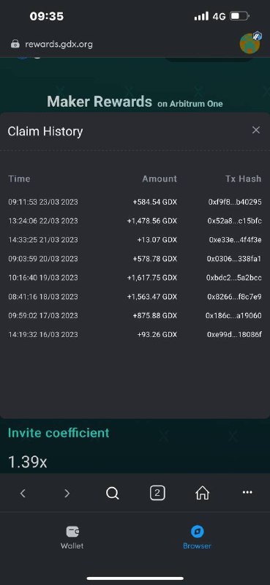270x585 pixels.
Task: Tap the browser forward arrow
Action: (67, 493)
